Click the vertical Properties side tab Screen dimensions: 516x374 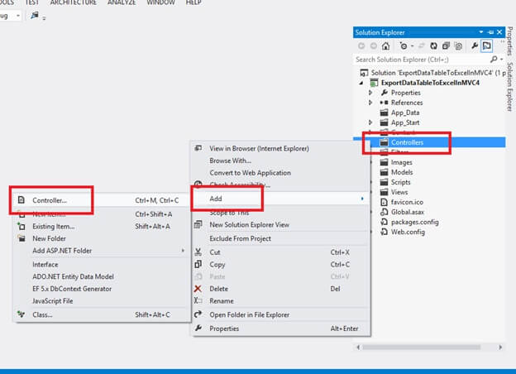(x=510, y=41)
